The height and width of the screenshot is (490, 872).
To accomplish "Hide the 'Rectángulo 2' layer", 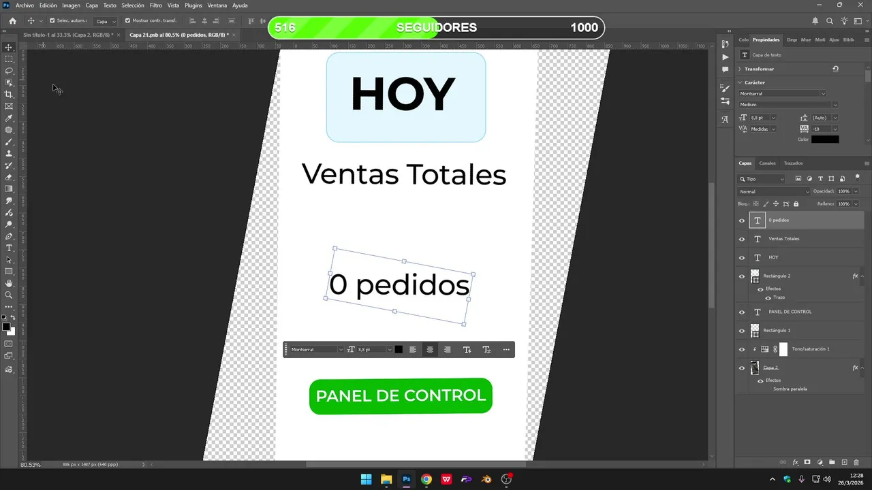I will tap(742, 276).
